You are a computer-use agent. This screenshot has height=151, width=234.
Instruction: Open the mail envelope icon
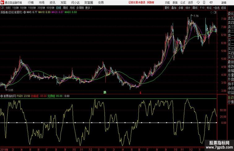tap(211, 2)
